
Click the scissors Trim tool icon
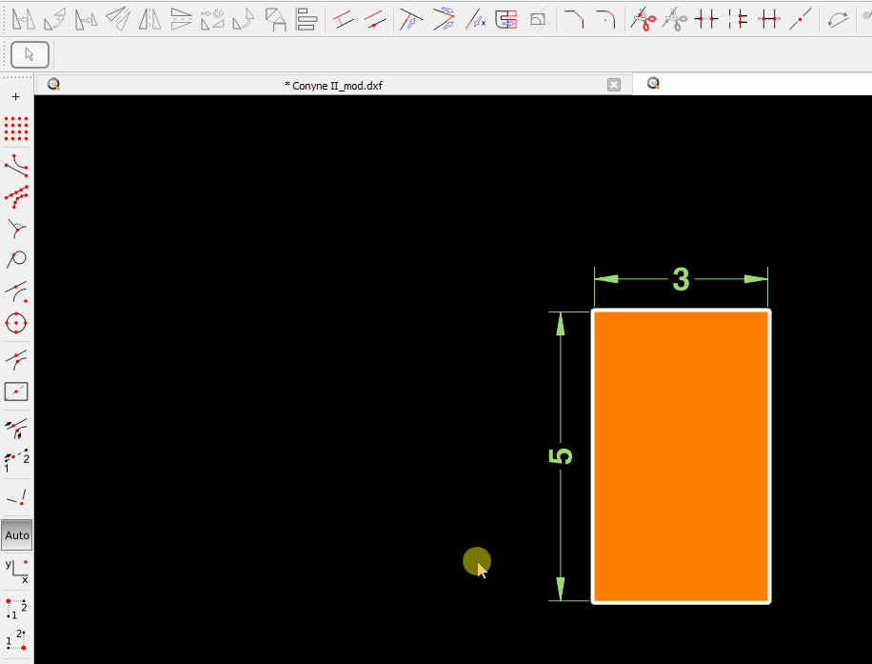click(x=644, y=18)
